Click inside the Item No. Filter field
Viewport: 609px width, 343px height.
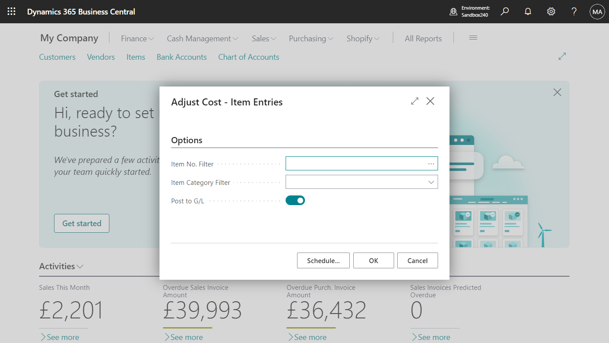click(x=356, y=163)
